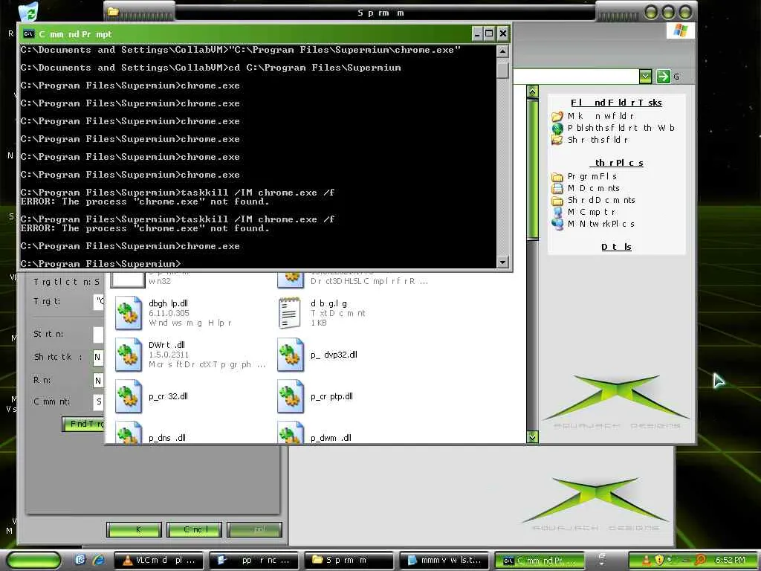
Task: Open Publish this folder to the Web link
Action: 621,128
